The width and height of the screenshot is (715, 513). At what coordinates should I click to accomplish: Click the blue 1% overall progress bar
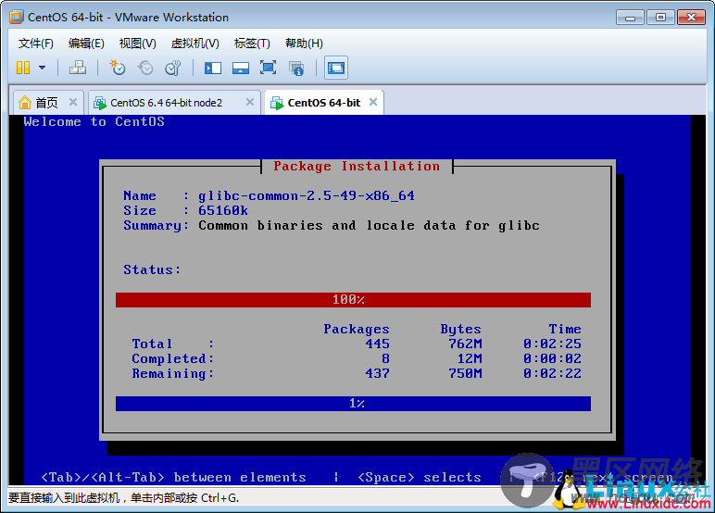coord(353,404)
